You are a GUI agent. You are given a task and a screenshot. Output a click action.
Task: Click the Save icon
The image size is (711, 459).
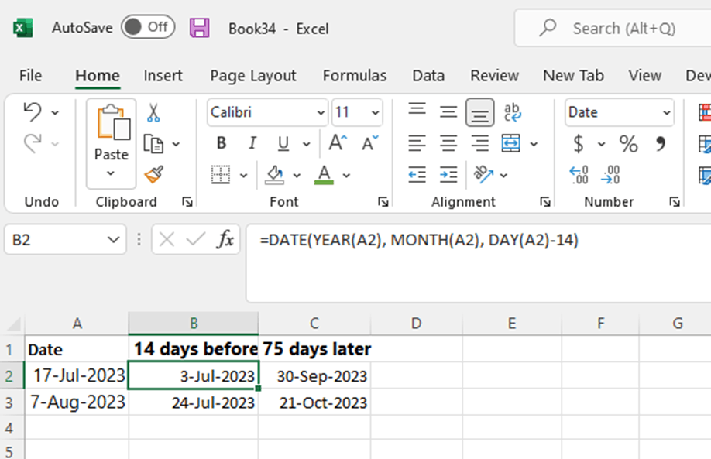(198, 27)
